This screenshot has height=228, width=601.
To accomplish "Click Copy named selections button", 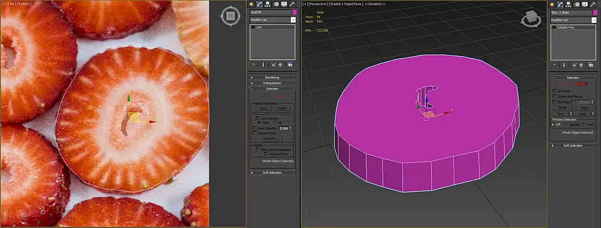I will [263, 108].
